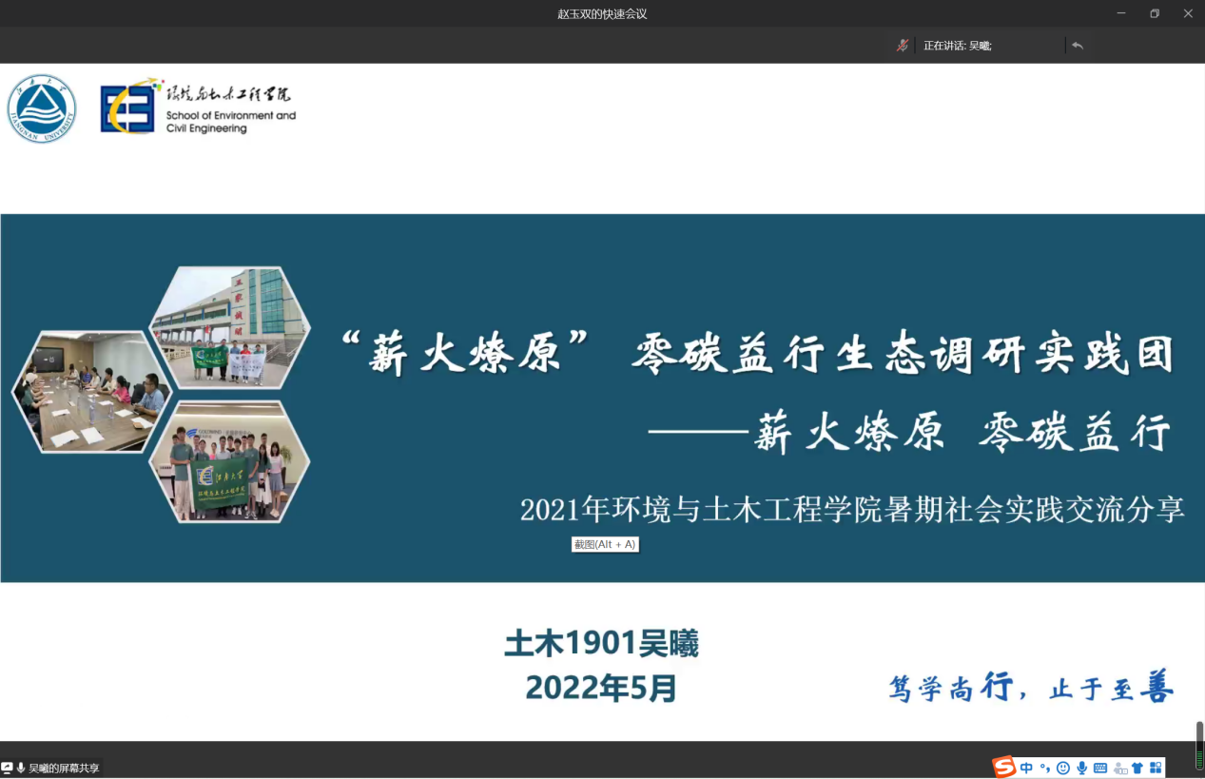Toggle the muted microphone icon in top bar
This screenshot has height=779, width=1205.
click(903, 45)
